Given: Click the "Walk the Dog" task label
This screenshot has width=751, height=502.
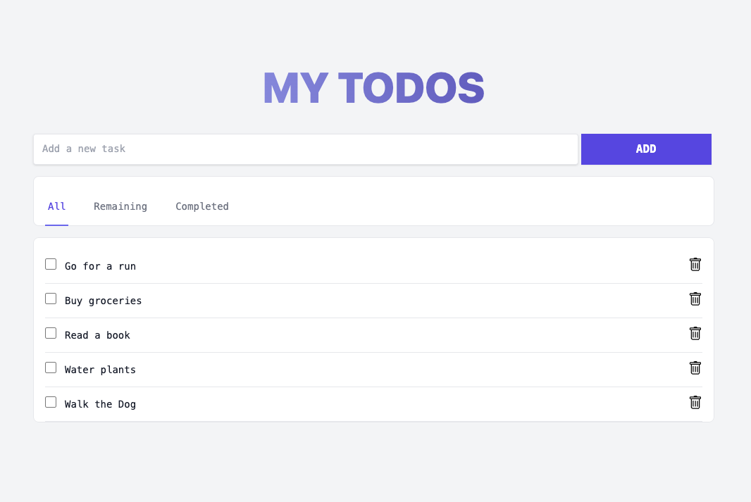Looking at the screenshot, I should (x=99, y=404).
